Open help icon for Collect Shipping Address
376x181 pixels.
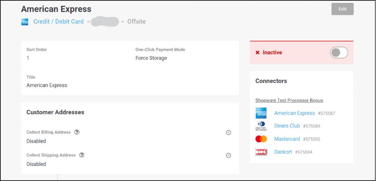click(82, 155)
